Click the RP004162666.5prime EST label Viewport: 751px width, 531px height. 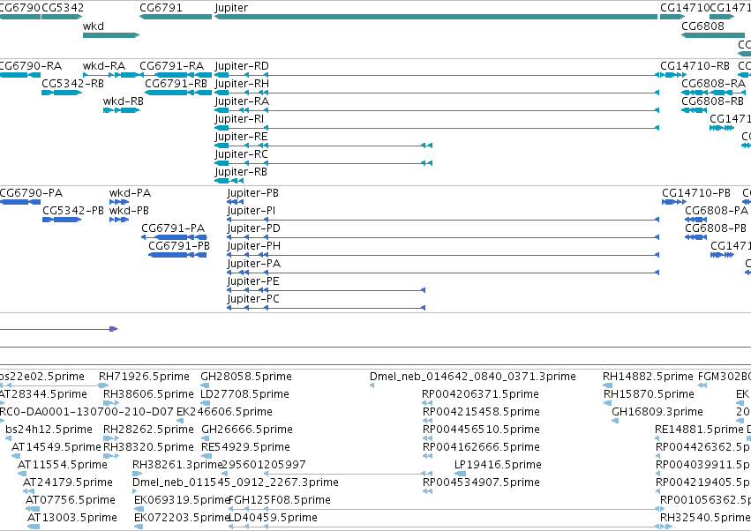click(x=481, y=448)
